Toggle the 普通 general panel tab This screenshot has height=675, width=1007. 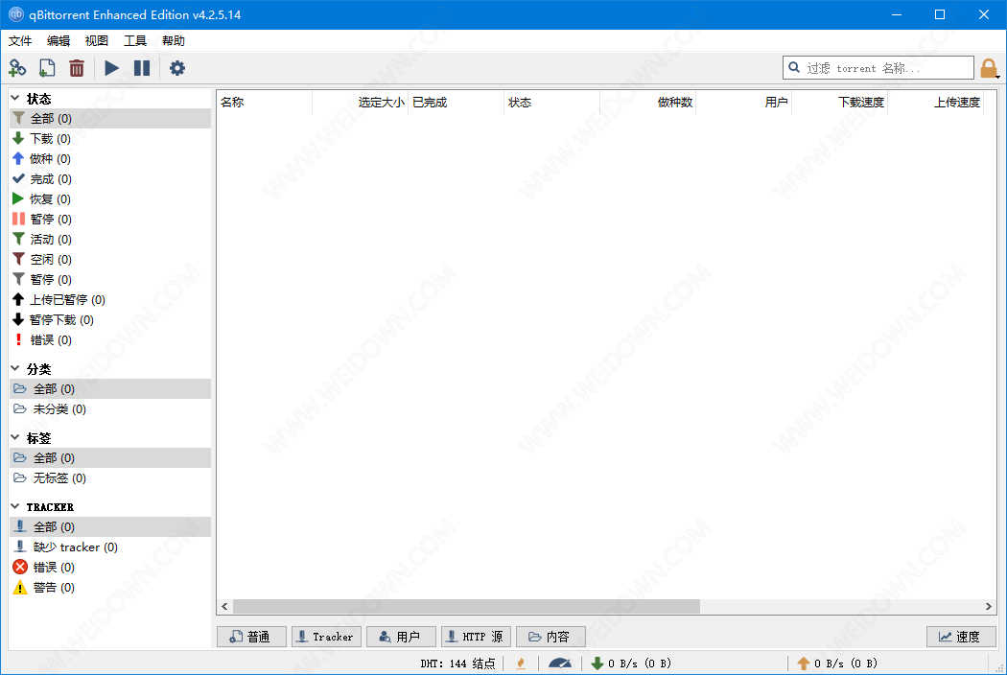tap(251, 637)
